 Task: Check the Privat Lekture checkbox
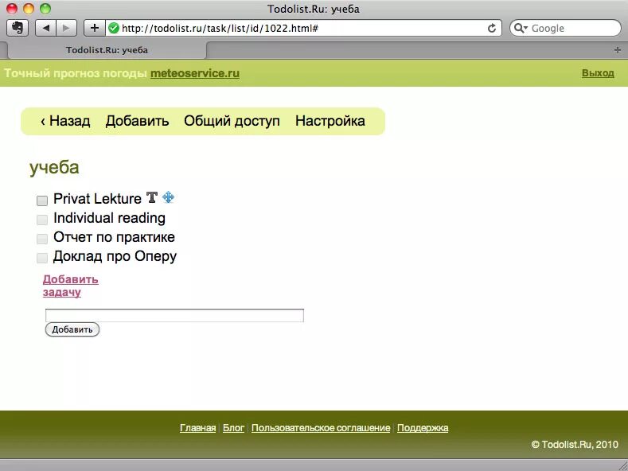click(42, 200)
